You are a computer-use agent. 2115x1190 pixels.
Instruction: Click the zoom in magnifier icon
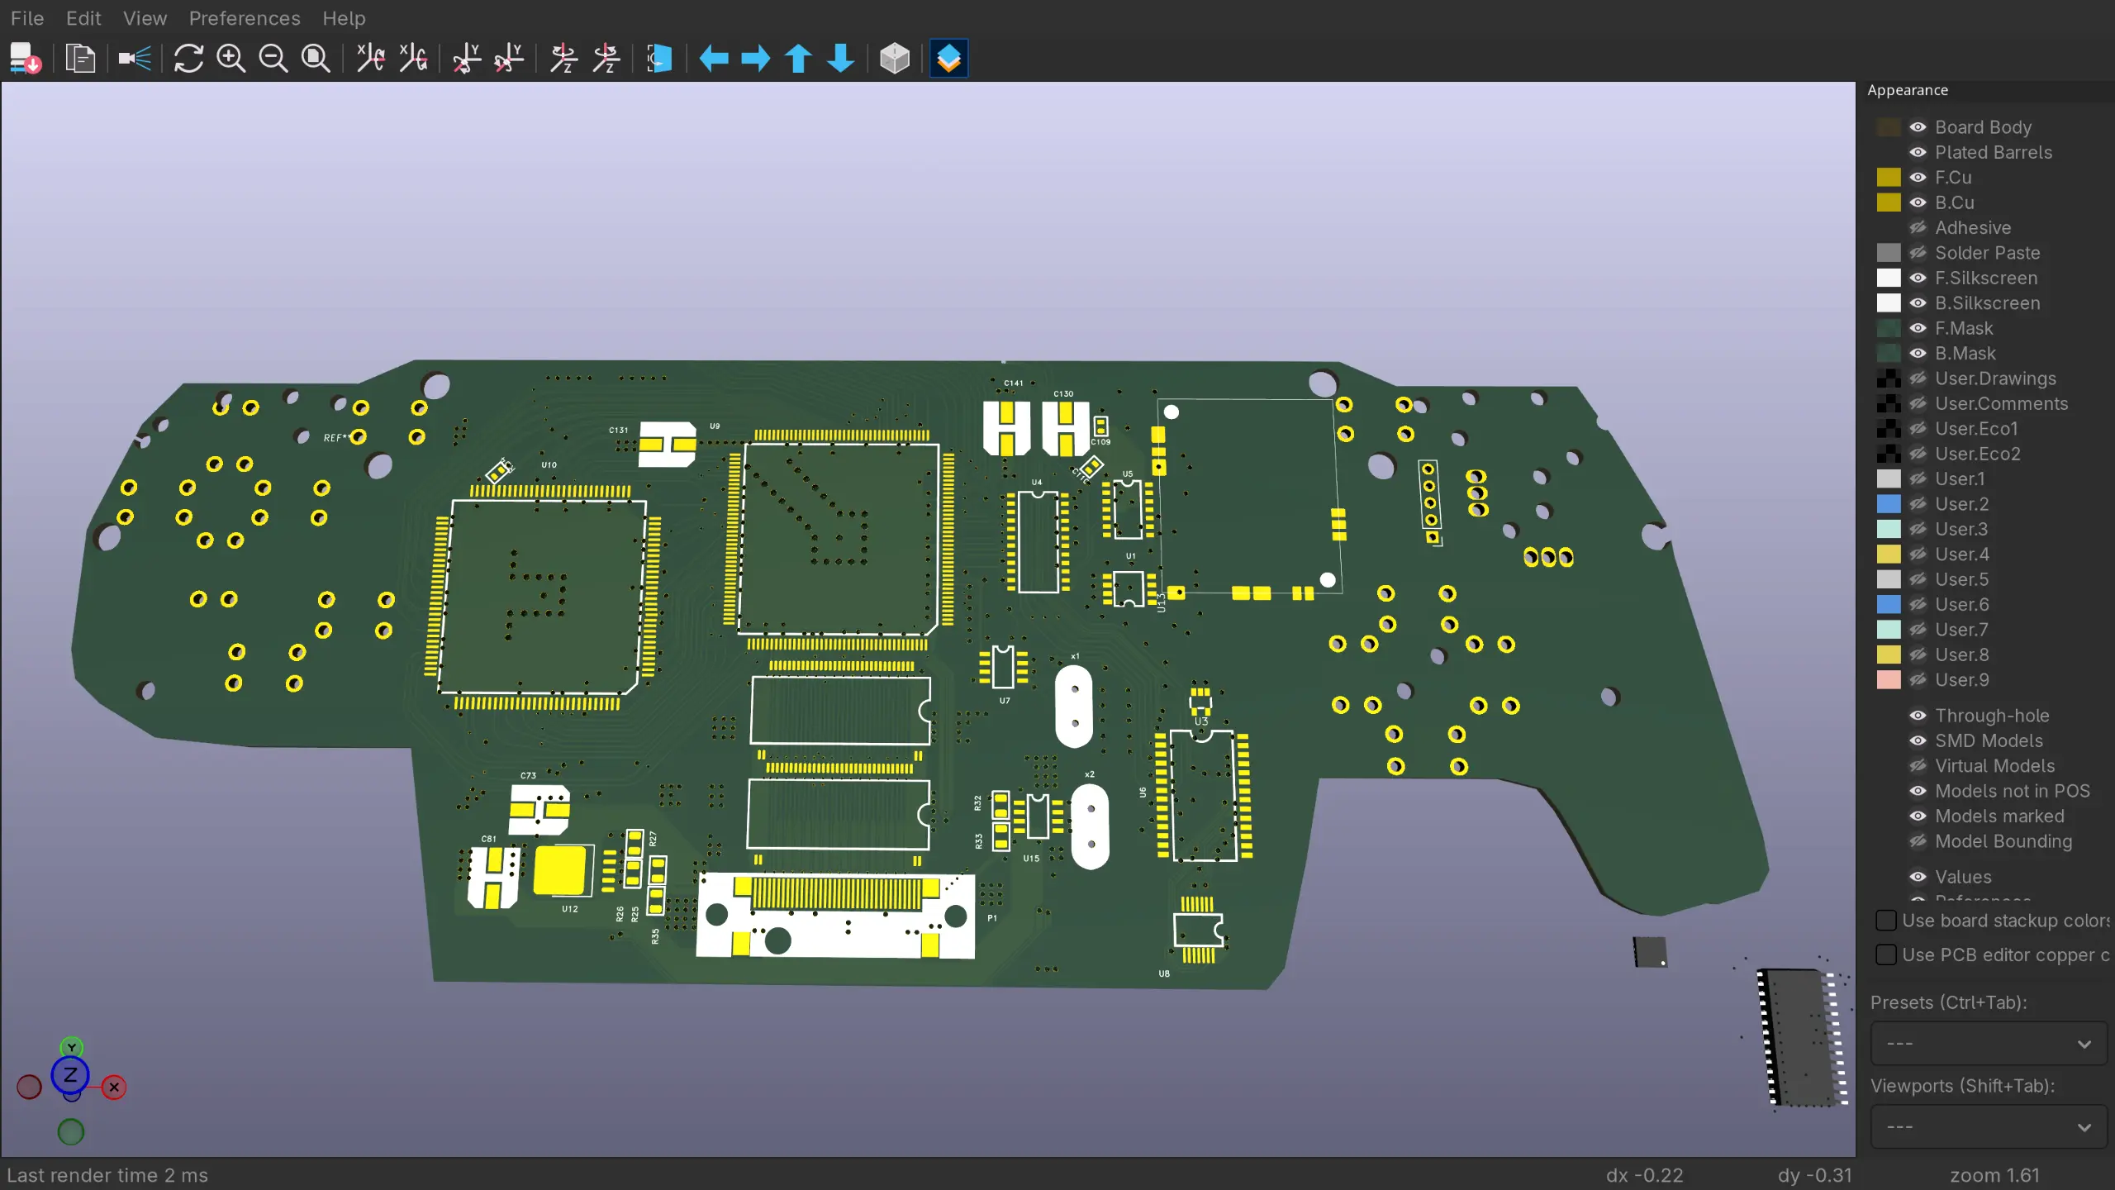(231, 59)
